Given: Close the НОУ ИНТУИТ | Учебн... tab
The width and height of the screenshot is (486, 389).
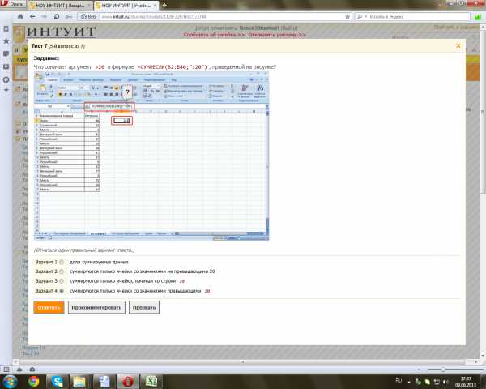Looking at the screenshot, I should click(x=155, y=6).
